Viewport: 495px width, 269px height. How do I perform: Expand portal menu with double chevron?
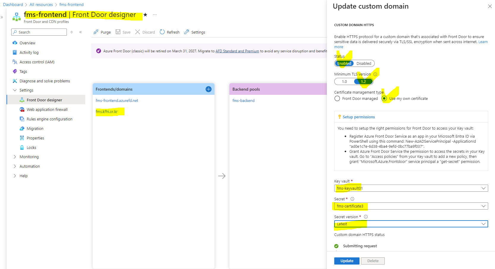click(x=2, y=17)
